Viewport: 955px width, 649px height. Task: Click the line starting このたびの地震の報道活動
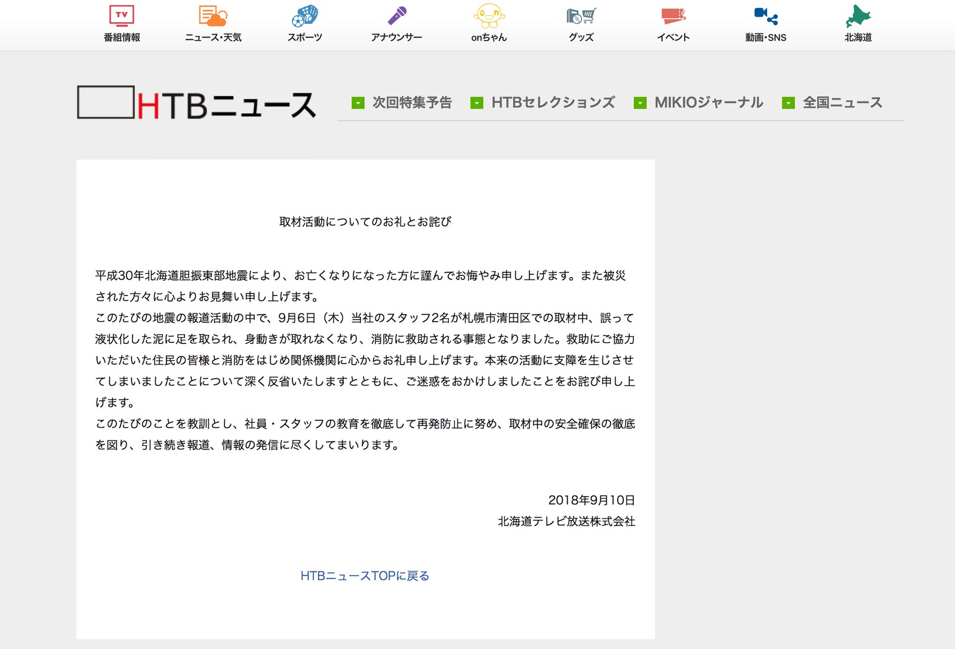click(x=365, y=318)
